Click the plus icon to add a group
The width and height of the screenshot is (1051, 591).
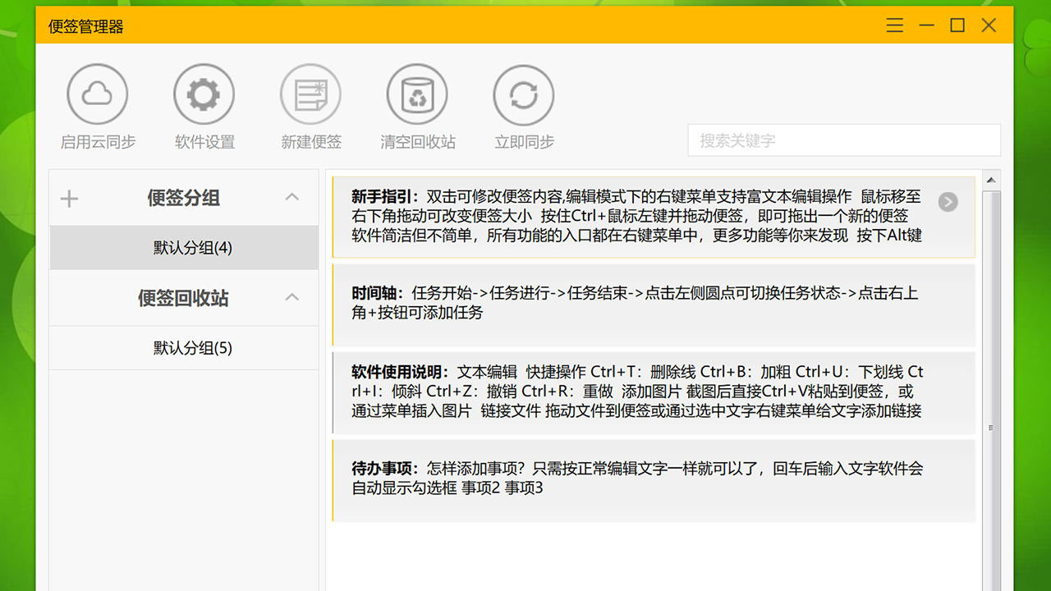click(x=69, y=198)
